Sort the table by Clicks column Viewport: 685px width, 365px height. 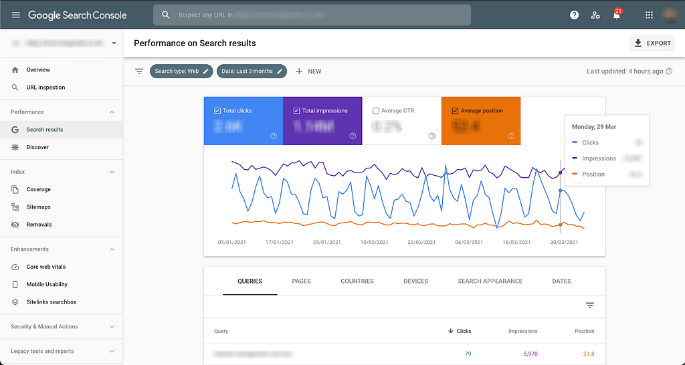click(x=460, y=331)
